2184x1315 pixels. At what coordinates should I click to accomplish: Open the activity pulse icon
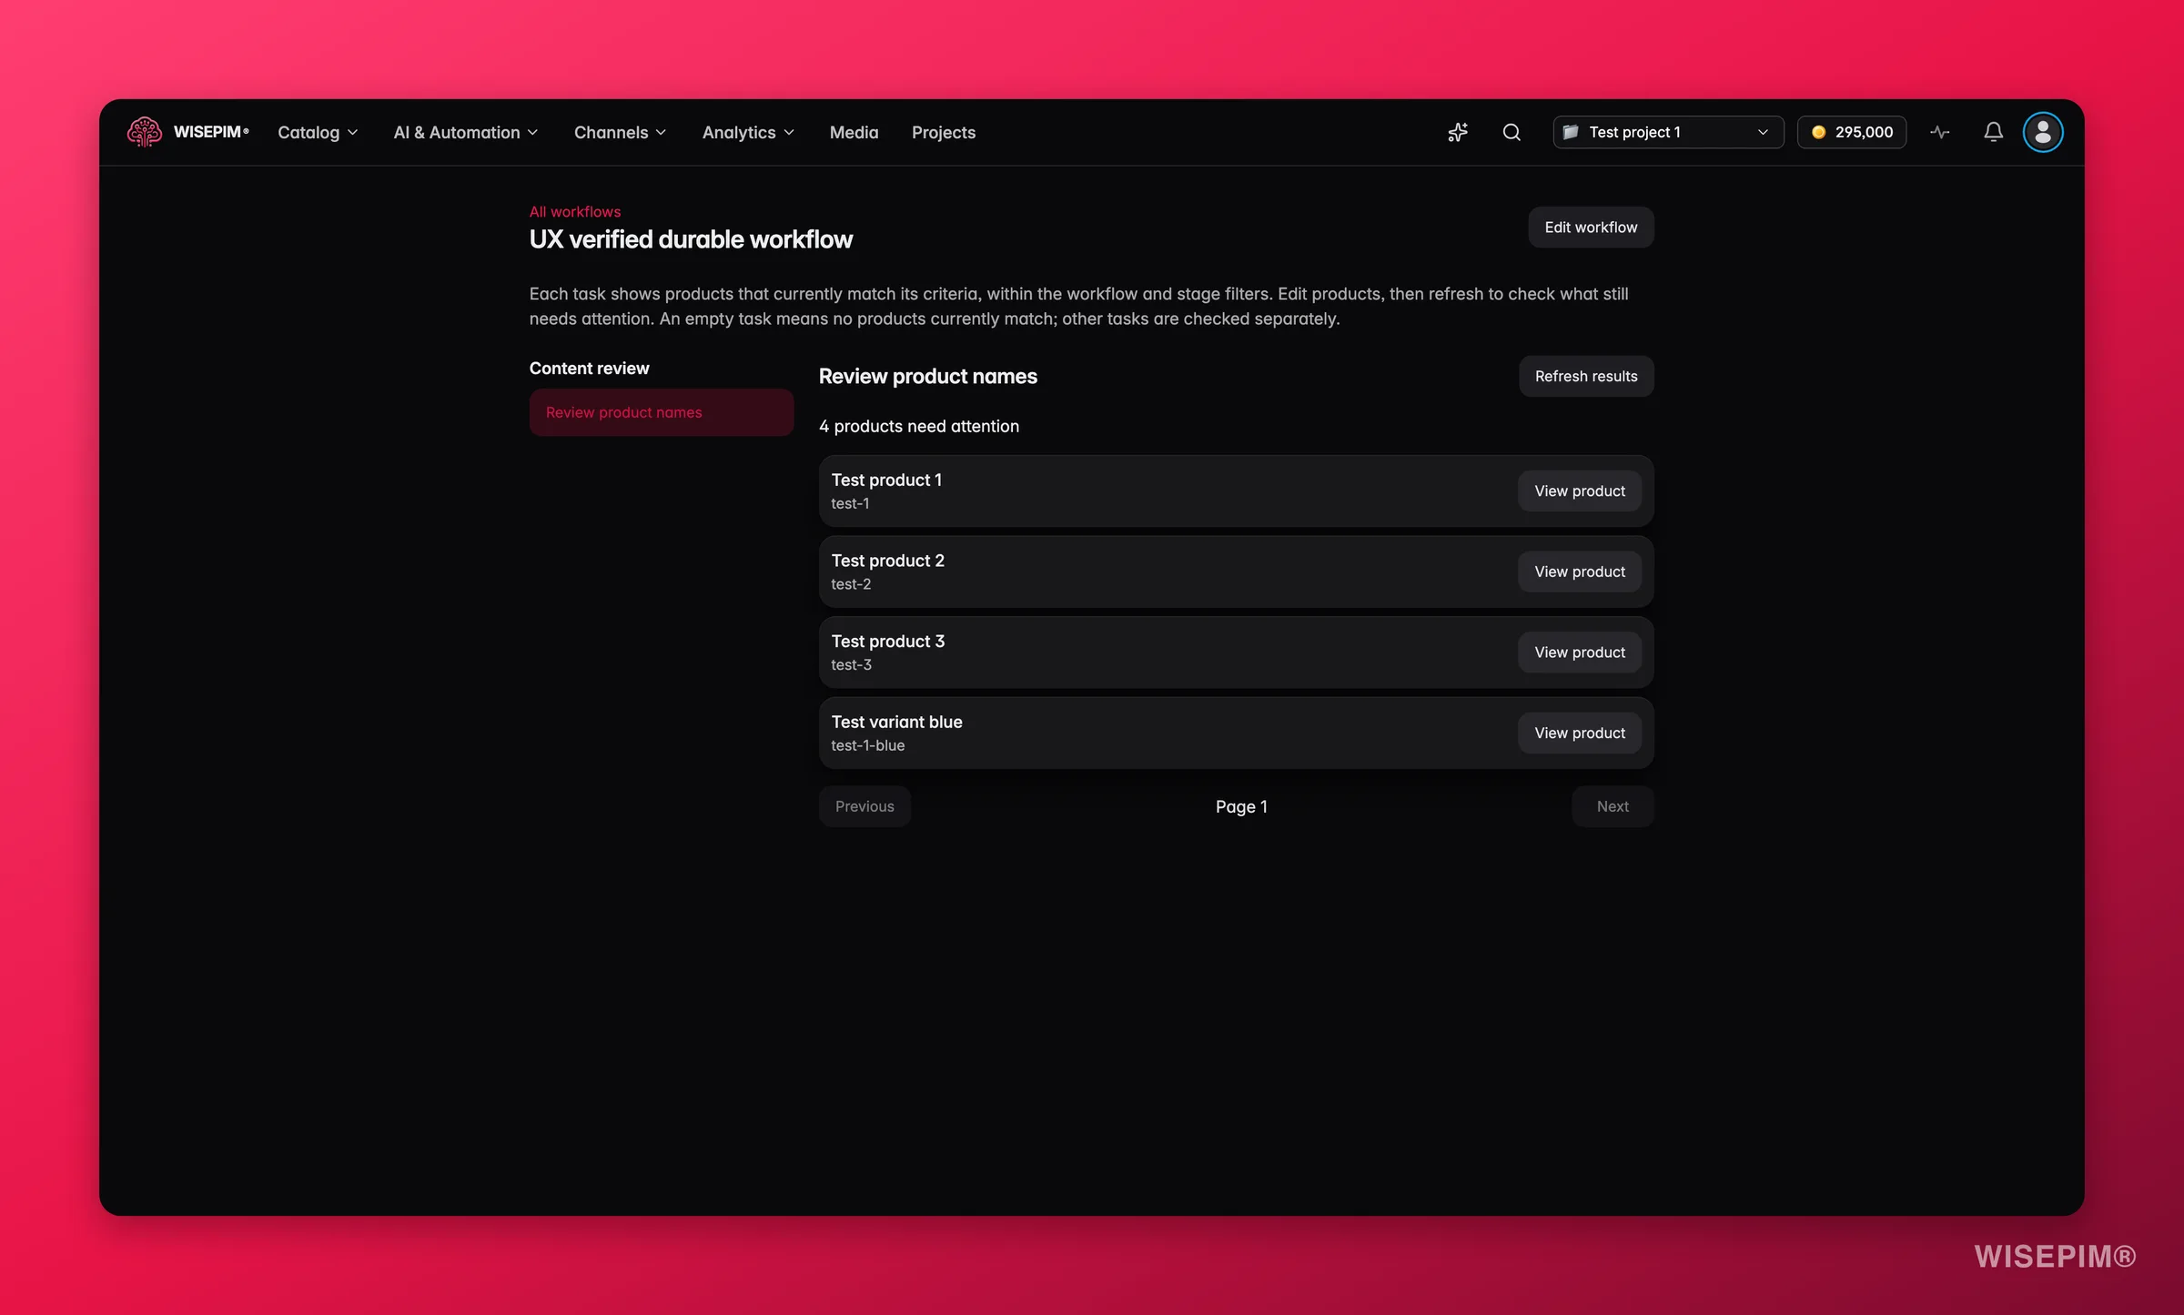click(1940, 132)
